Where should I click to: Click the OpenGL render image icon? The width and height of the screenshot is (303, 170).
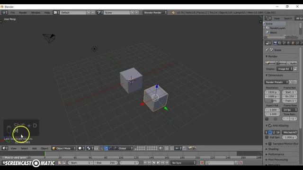pos(190,148)
